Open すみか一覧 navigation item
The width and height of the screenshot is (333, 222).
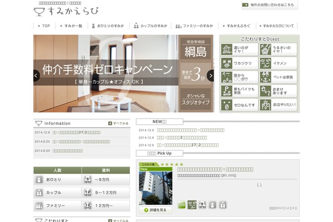71,26
